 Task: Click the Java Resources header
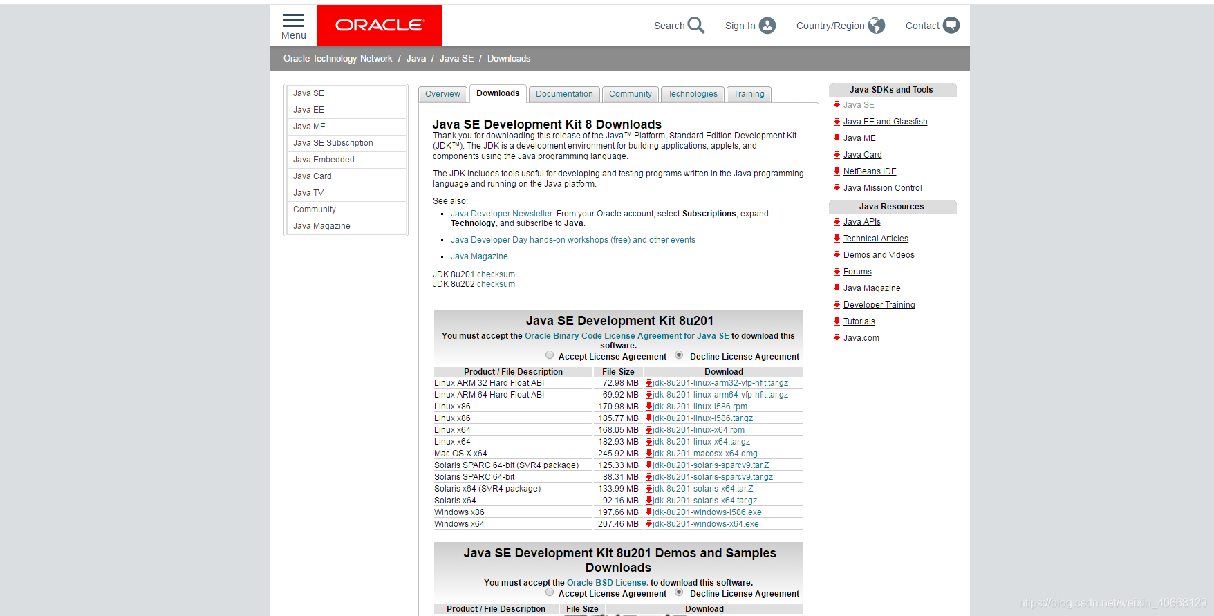pos(891,207)
